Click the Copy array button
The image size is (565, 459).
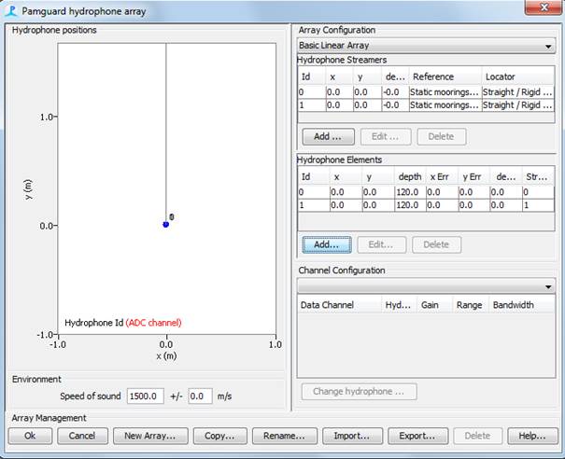point(219,436)
